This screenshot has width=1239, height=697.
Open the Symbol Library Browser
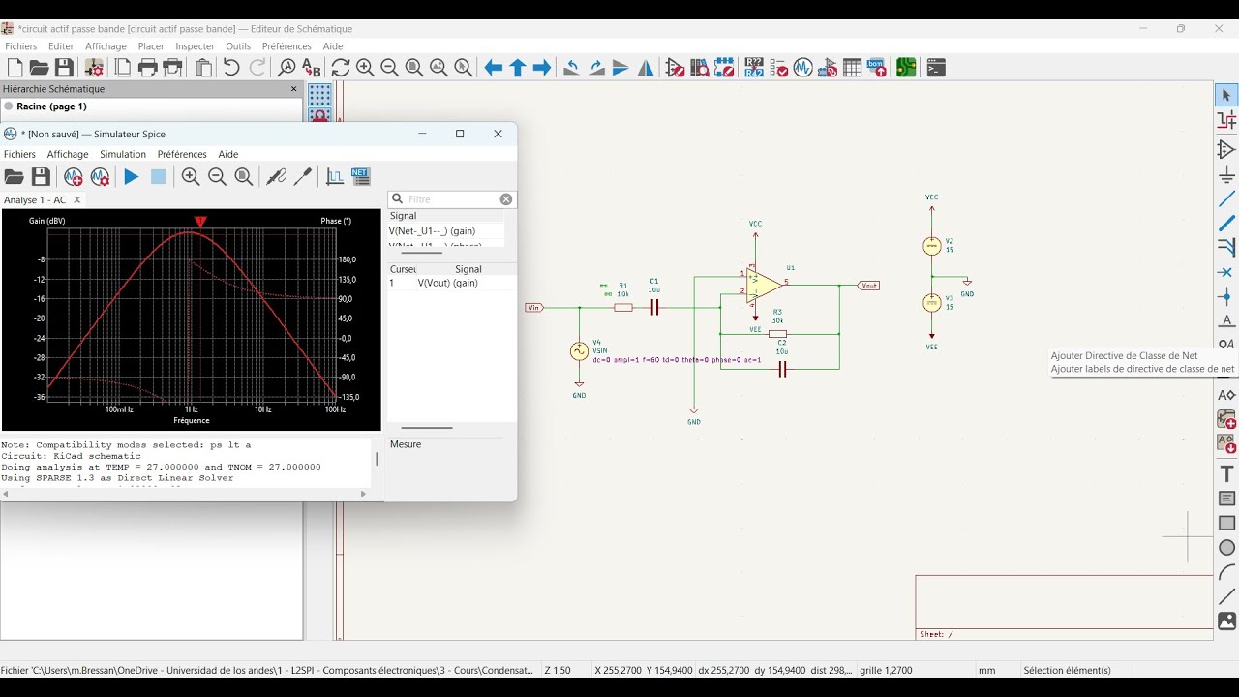tap(700, 68)
